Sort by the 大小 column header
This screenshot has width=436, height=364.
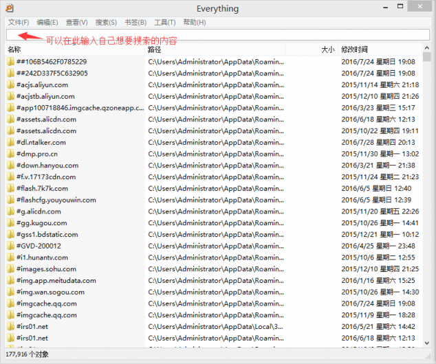click(x=312, y=49)
